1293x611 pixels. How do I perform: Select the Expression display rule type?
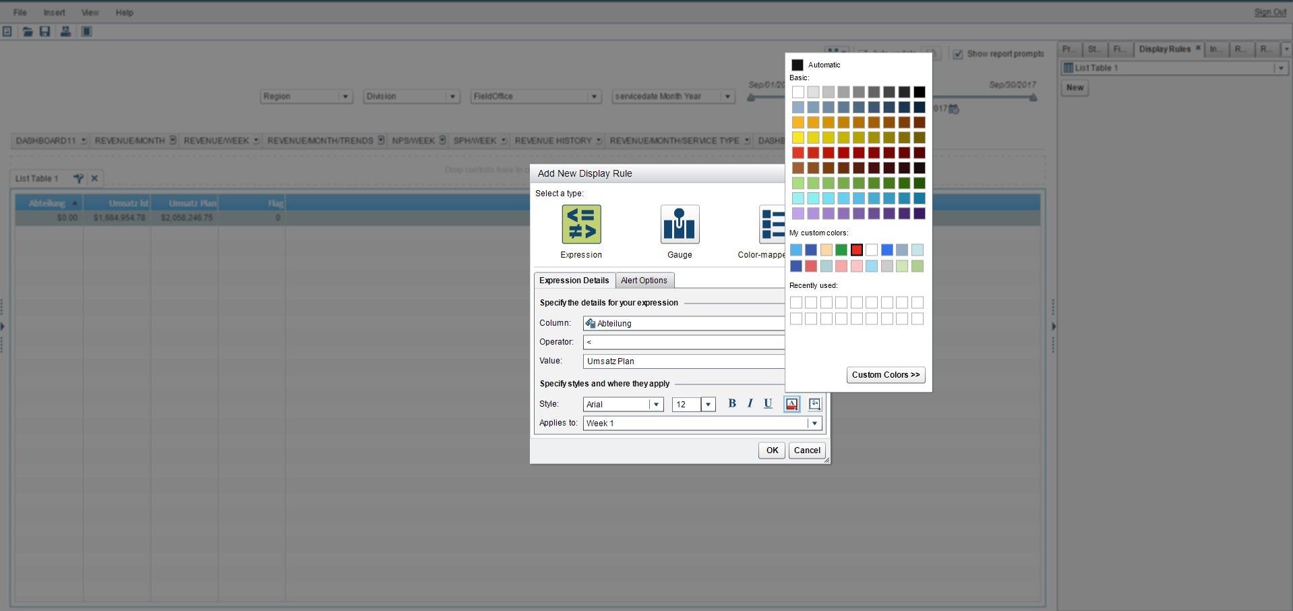click(x=580, y=225)
